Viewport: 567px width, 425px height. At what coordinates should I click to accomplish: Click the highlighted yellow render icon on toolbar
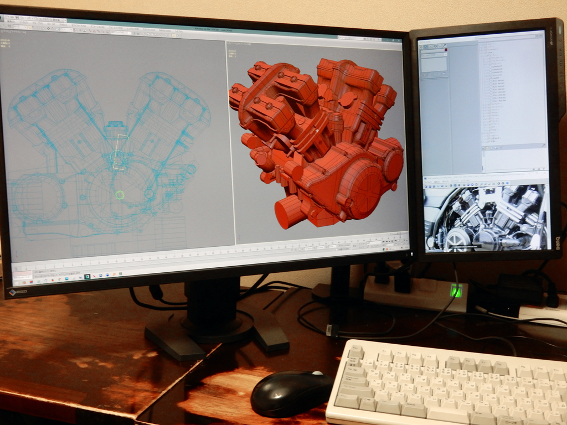[x=173, y=35]
